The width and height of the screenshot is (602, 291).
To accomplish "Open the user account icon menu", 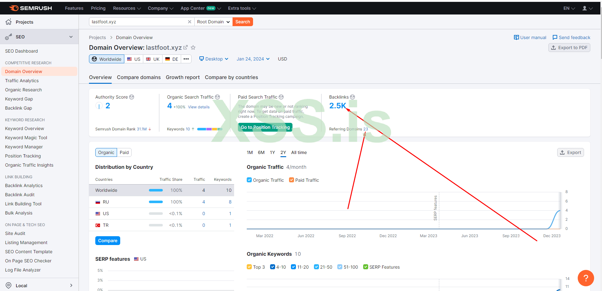I will [x=587, y=8].
